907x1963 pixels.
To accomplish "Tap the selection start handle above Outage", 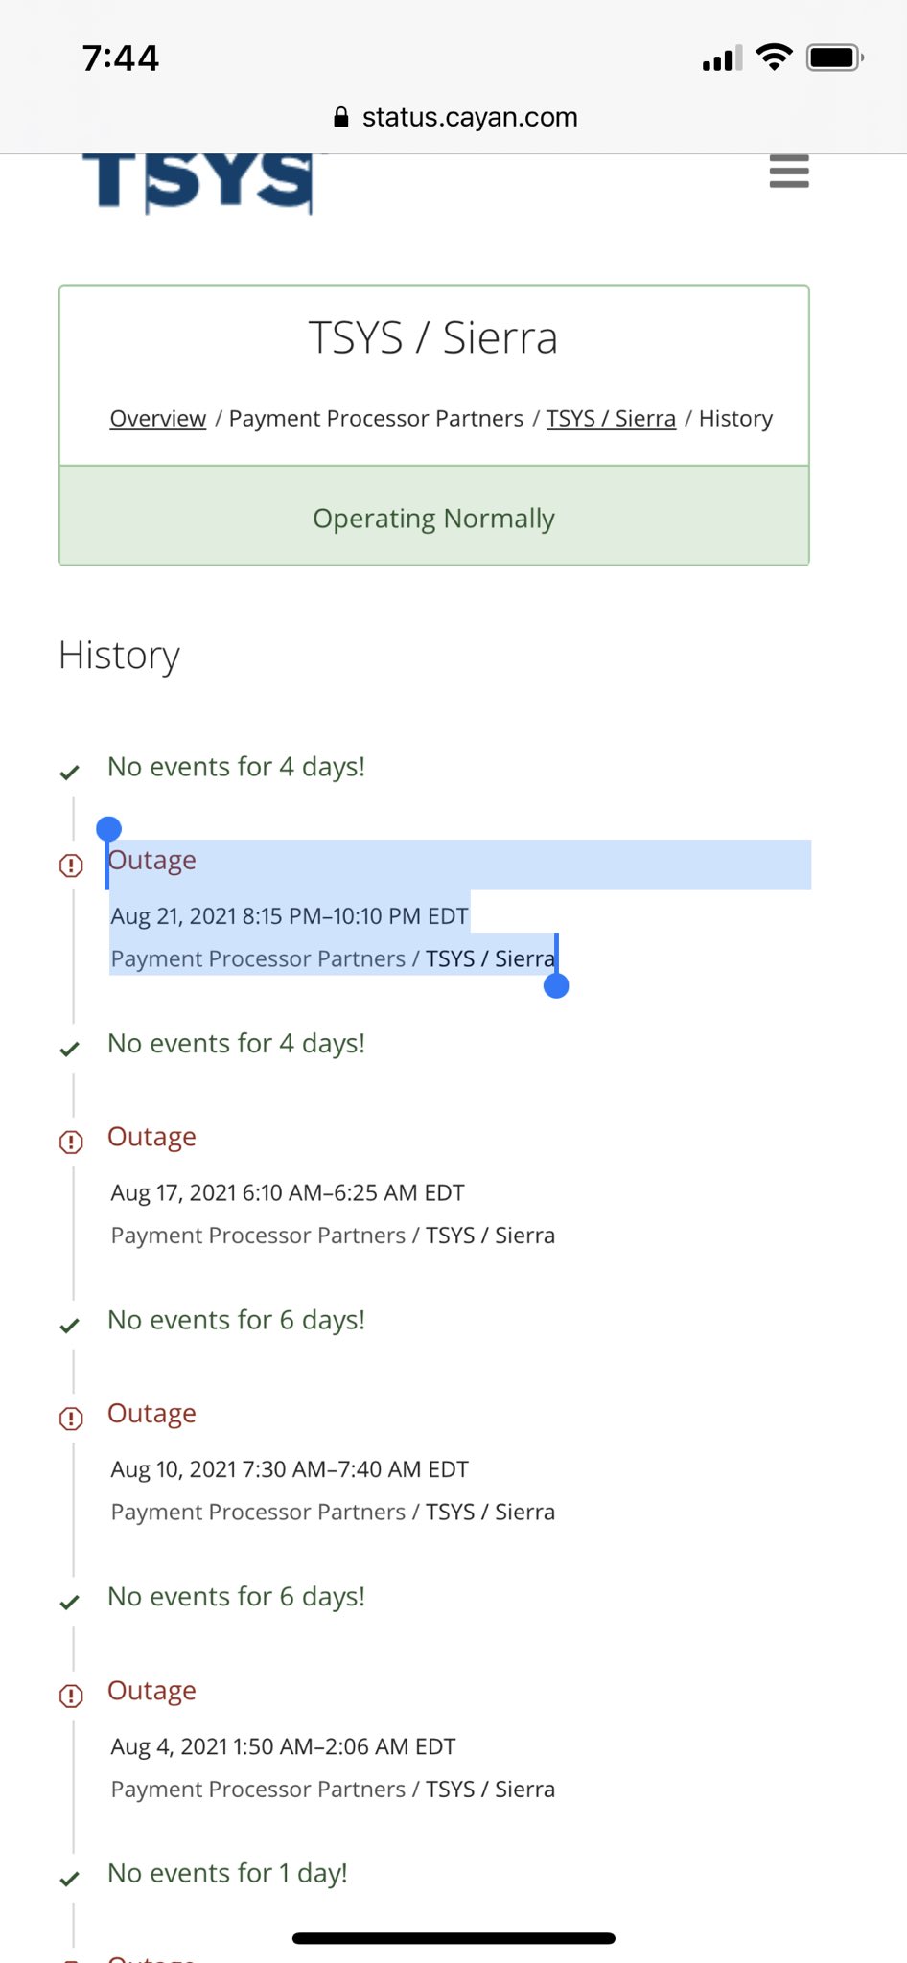I will click(108, 828).
